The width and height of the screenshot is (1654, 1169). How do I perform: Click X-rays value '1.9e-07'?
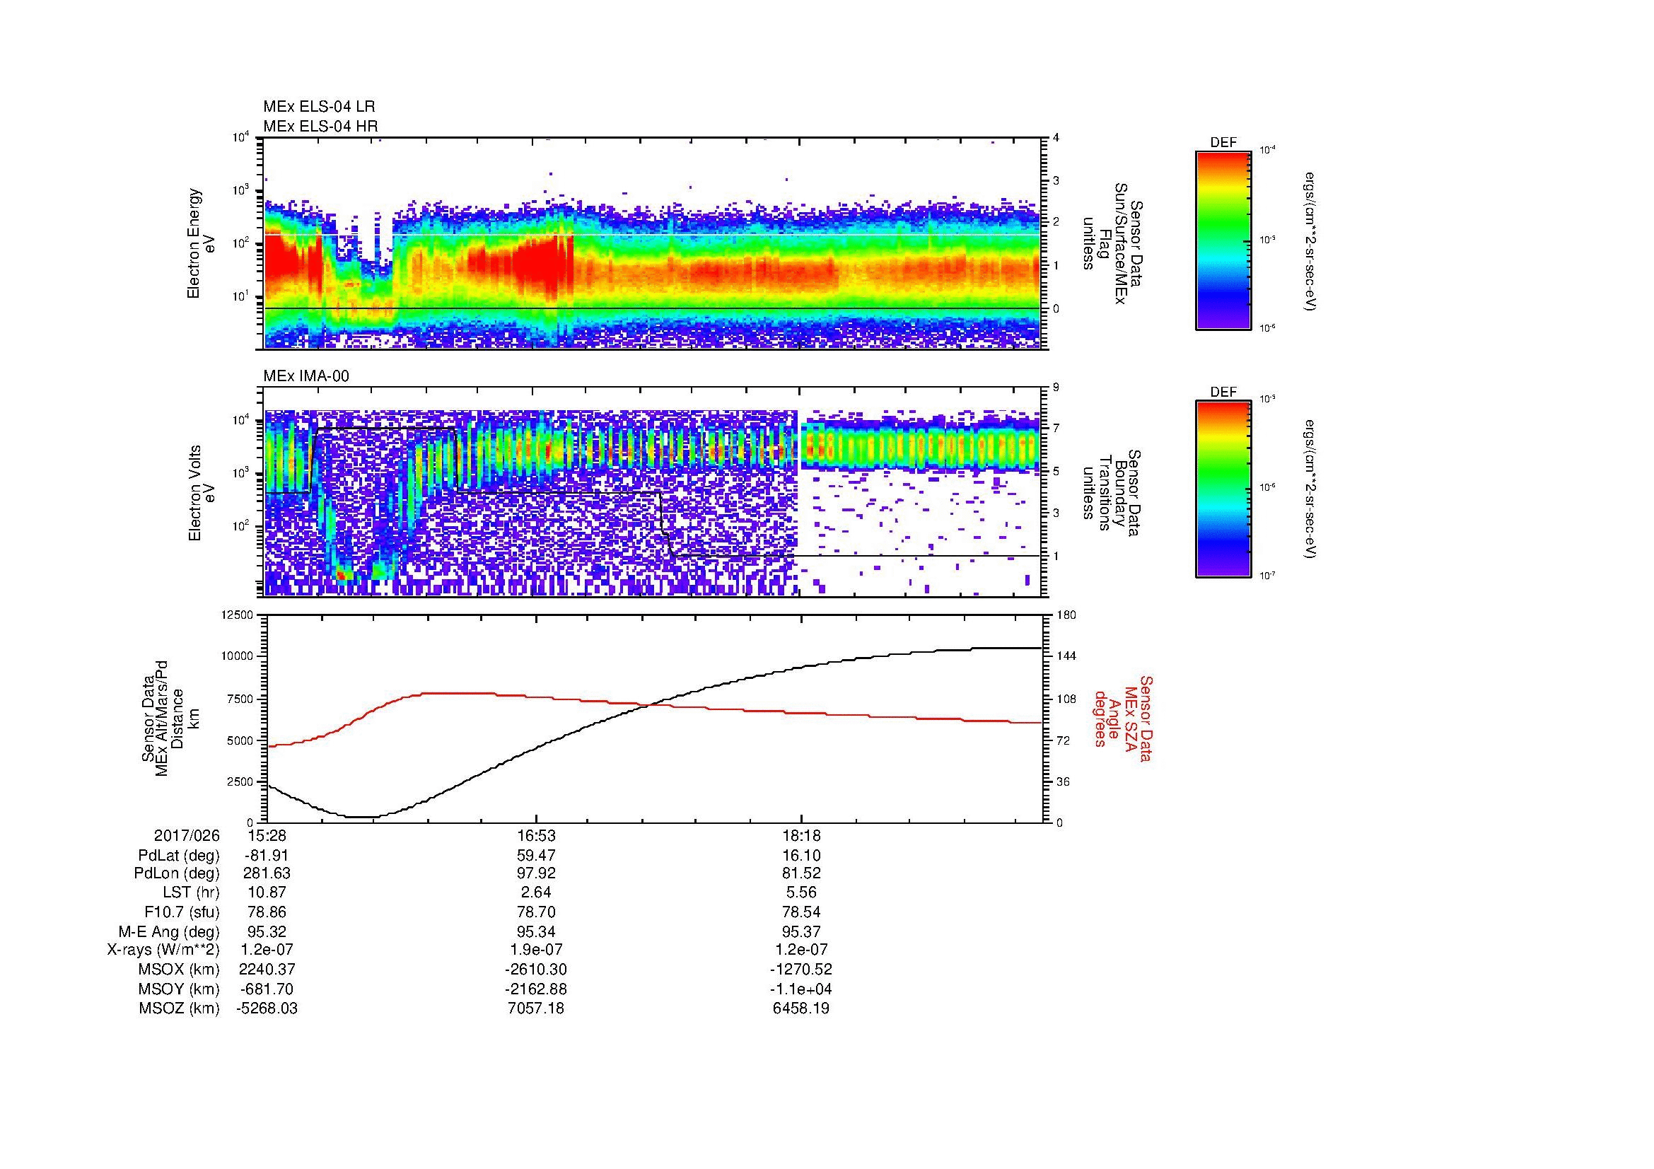536,950
